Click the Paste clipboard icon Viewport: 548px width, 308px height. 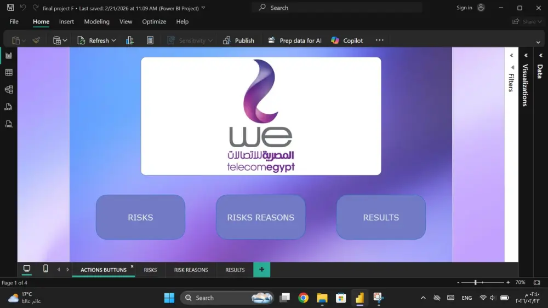click(x=15, y=40)
